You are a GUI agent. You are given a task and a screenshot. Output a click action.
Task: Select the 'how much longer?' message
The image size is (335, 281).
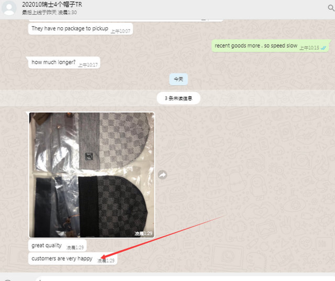pos(64,63)
